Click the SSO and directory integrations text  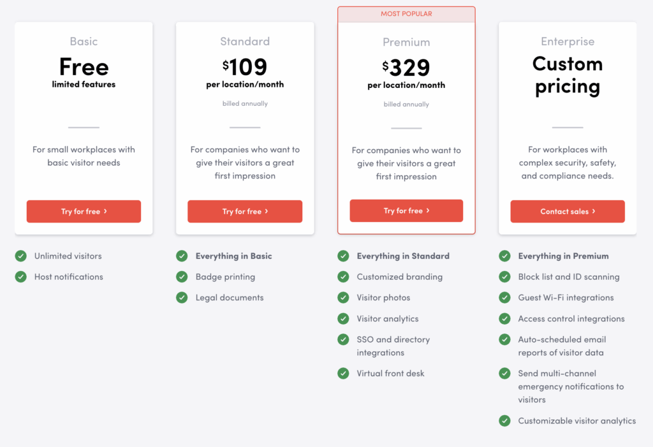[x=393, y=346]
